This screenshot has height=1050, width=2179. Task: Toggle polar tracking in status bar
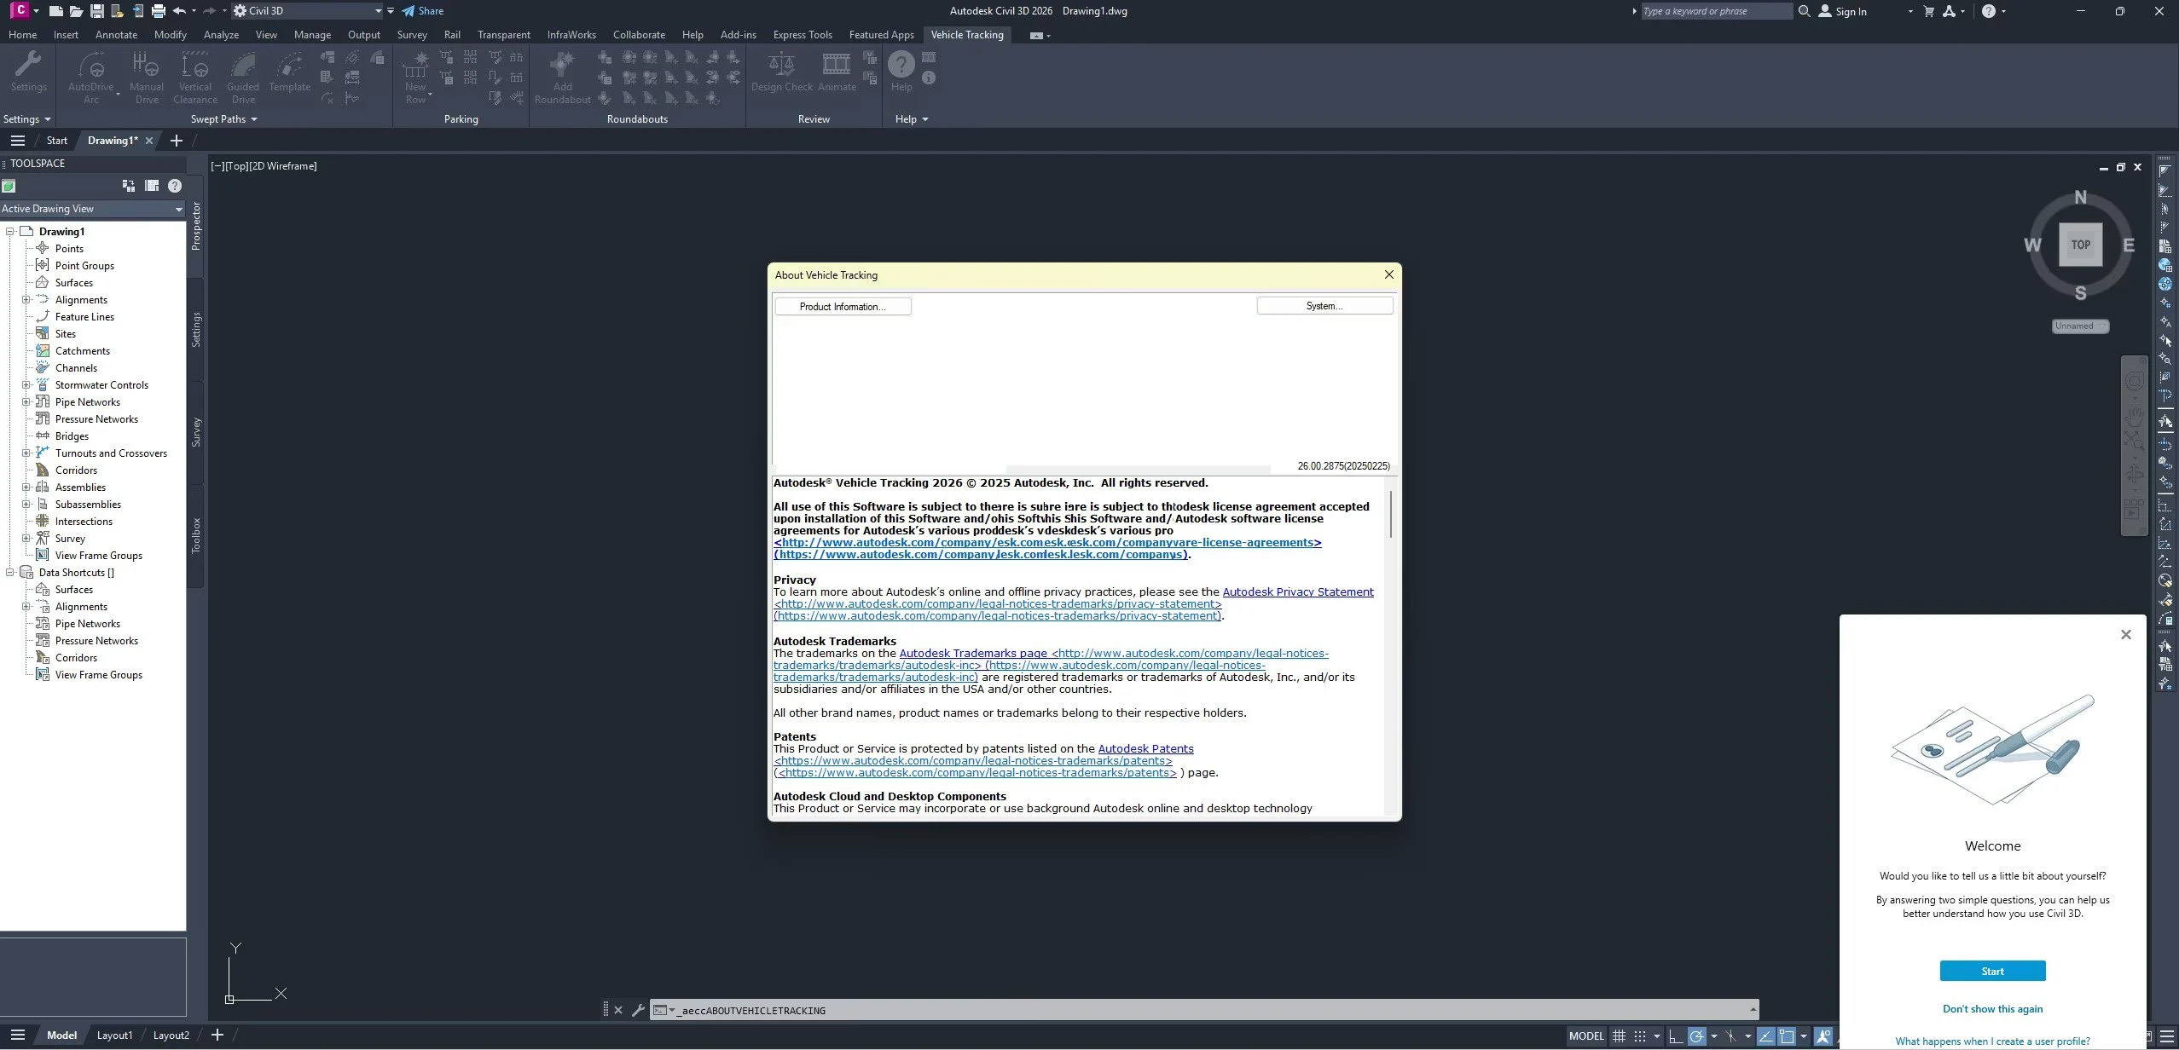tap(1696, 1036)
